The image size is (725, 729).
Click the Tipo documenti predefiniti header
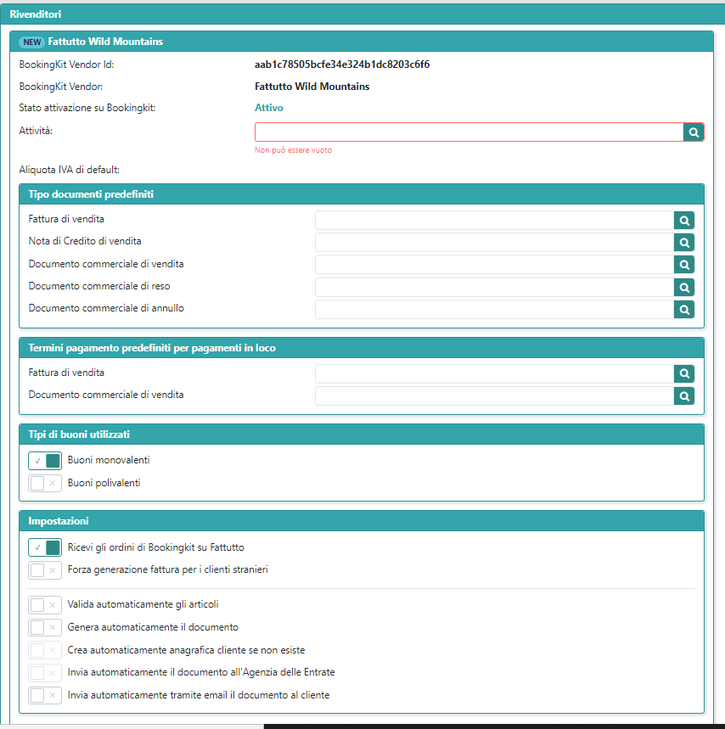click(x=362, y=194)
